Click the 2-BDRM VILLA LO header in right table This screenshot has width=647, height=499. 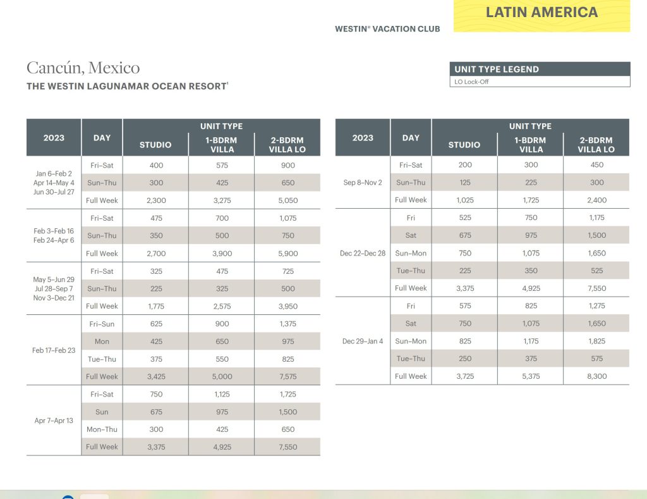click(596, 145)
